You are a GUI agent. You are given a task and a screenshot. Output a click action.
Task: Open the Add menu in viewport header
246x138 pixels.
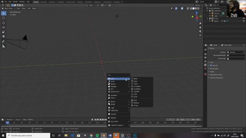tap(29, 8)
